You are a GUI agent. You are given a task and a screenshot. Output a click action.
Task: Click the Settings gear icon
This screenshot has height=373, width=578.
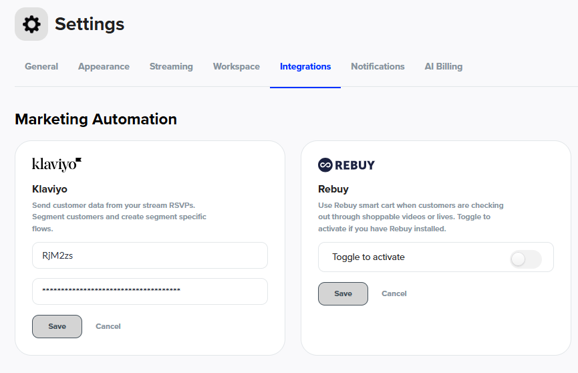click(x=31, y=25)
